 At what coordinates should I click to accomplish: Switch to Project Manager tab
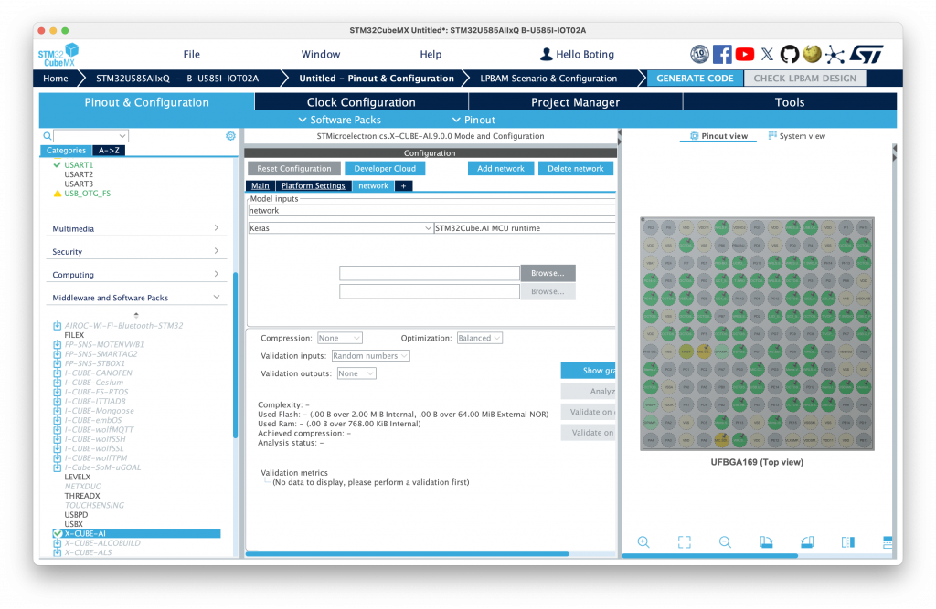[576, 102]
